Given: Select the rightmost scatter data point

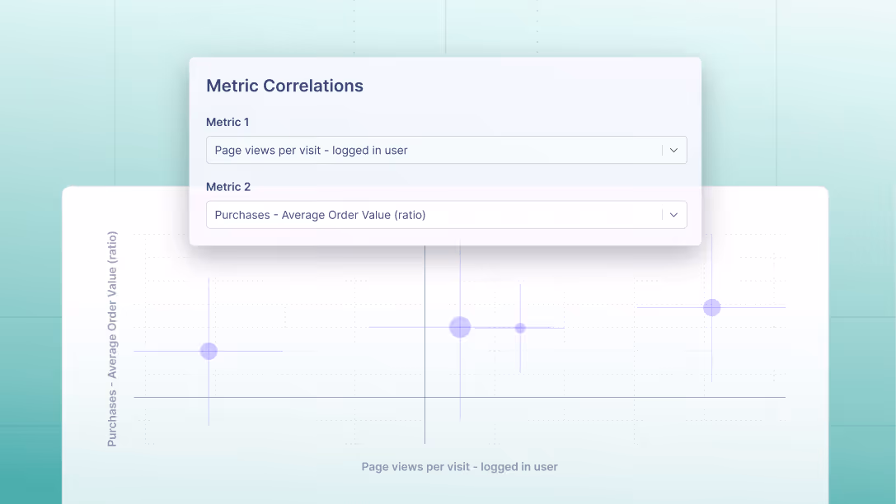Looking at the screenshot, I should point(712,307).
